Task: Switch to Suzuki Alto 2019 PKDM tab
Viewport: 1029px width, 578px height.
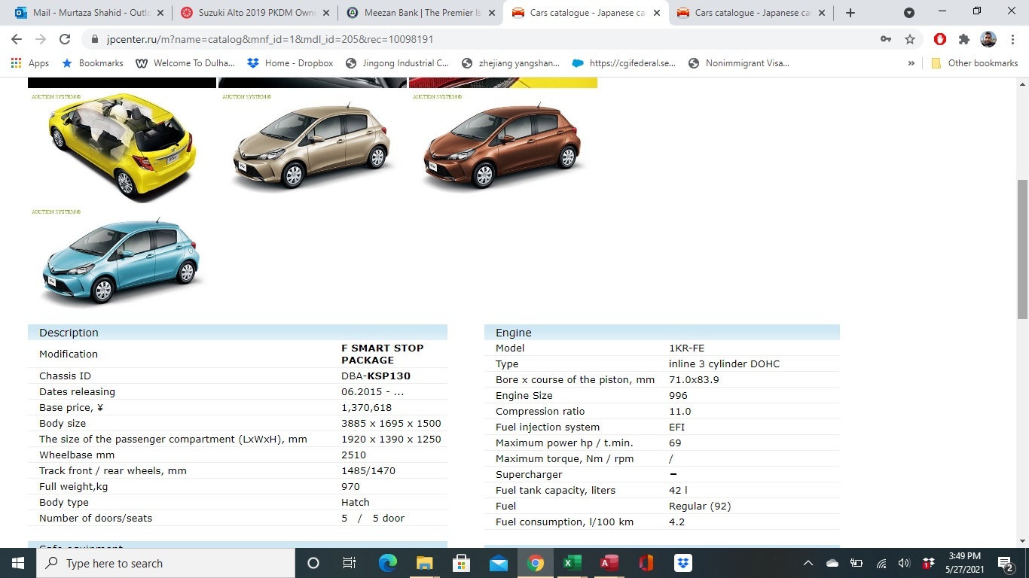Action: (256, 13)
